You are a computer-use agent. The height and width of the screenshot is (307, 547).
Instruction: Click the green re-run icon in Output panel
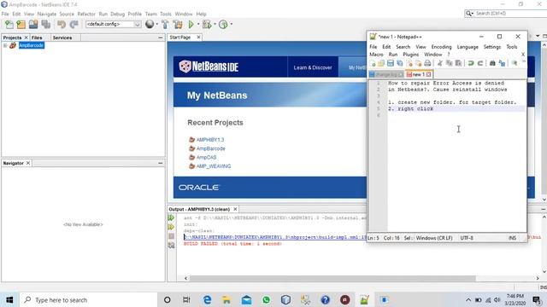point(171,218)
